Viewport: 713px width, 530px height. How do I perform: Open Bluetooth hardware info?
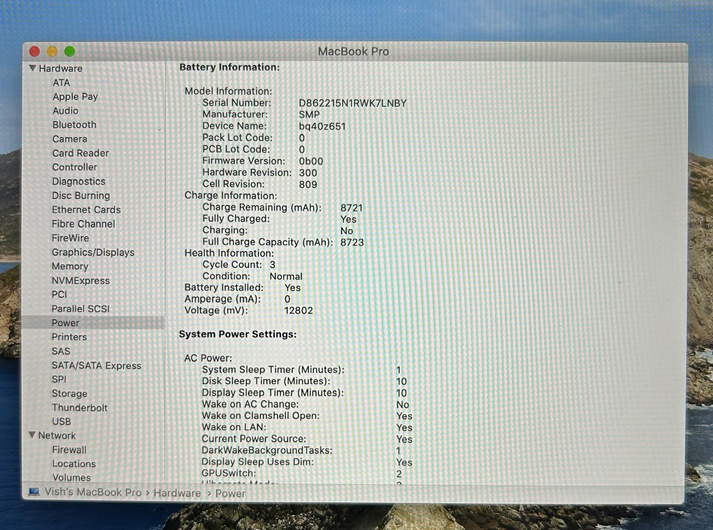[x=74, y=125]
